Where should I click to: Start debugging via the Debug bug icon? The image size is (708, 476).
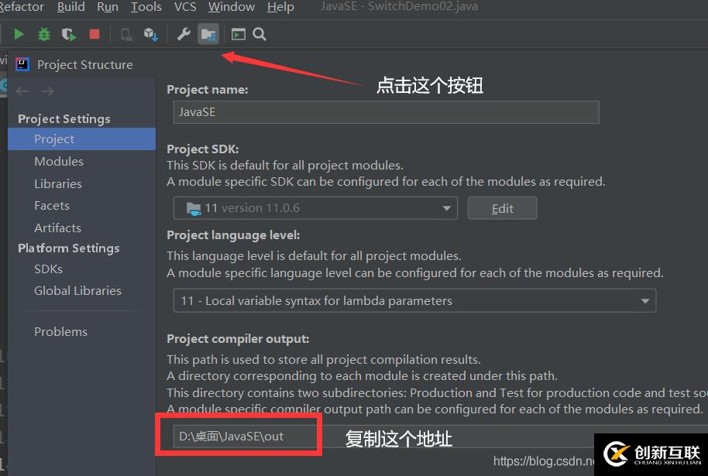click(43, 34)
